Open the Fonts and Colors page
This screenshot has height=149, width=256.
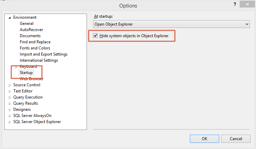click(x=35, y=48)
